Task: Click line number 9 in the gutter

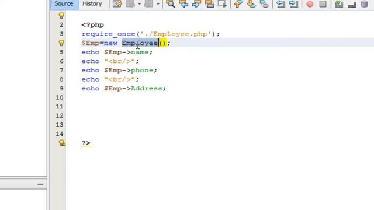Action: coord(61,89)
